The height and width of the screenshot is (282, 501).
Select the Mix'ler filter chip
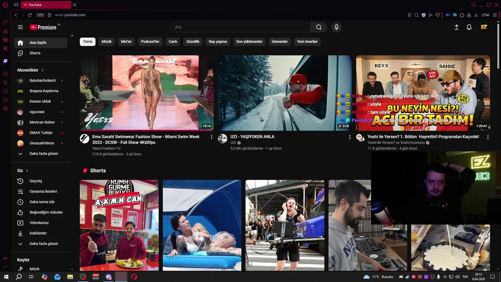coord(126,42)
